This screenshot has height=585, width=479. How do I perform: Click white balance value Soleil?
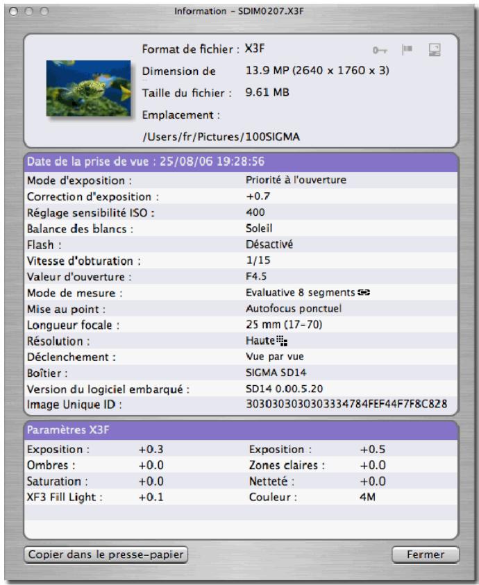[259, 228]
